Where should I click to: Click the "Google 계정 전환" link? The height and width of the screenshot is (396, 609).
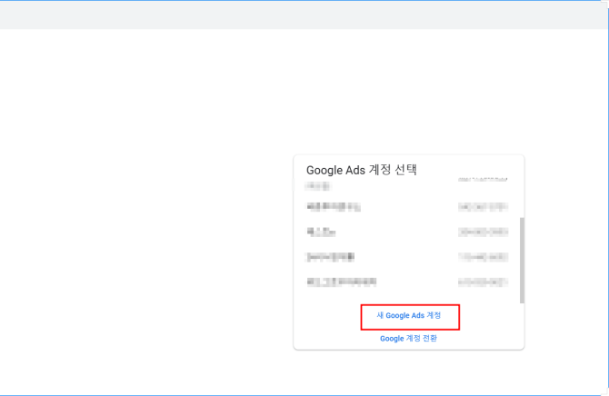(408, 338)
